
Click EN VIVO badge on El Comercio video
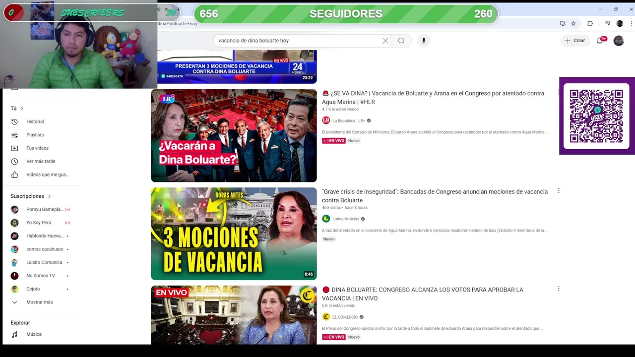pos(333,337)
